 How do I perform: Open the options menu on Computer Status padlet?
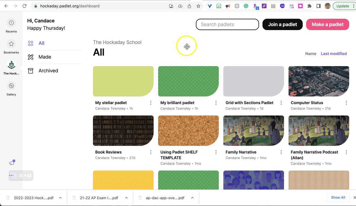(x=346, y=103)
